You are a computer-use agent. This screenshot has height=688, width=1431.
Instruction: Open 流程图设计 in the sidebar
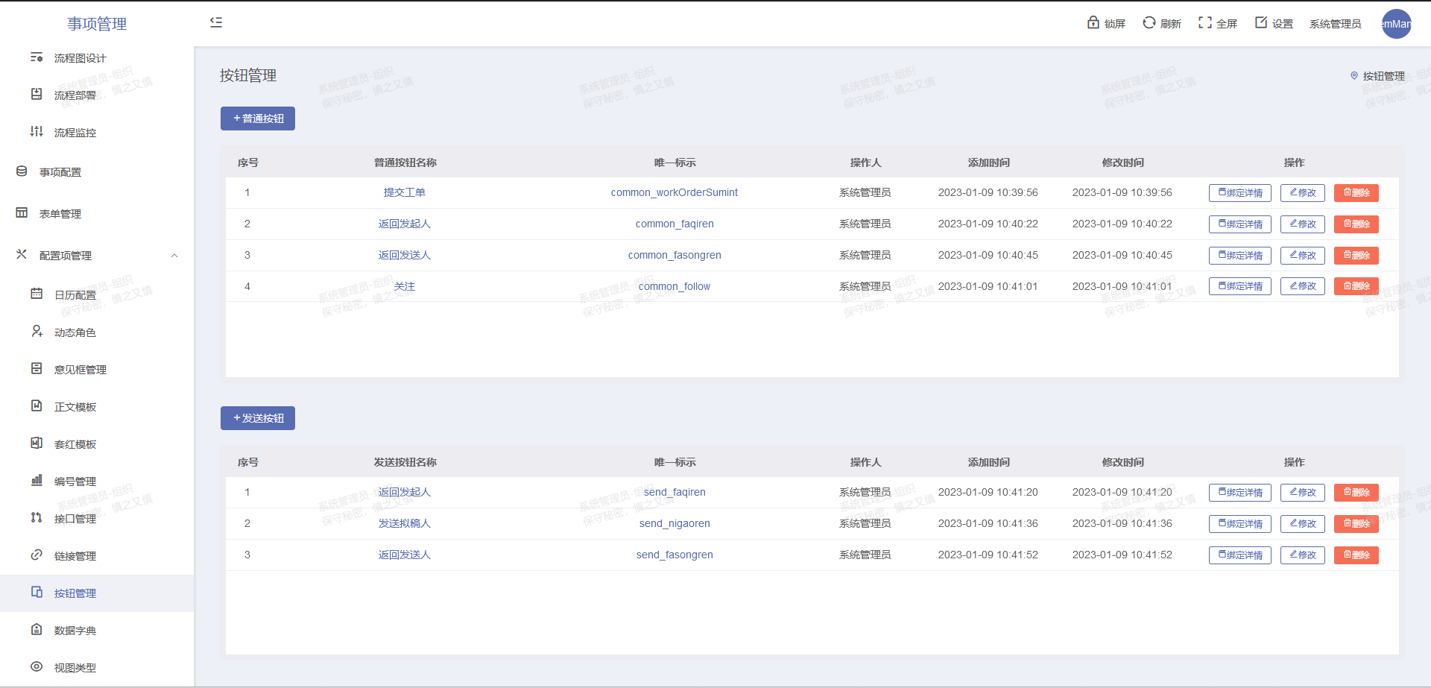80,58
